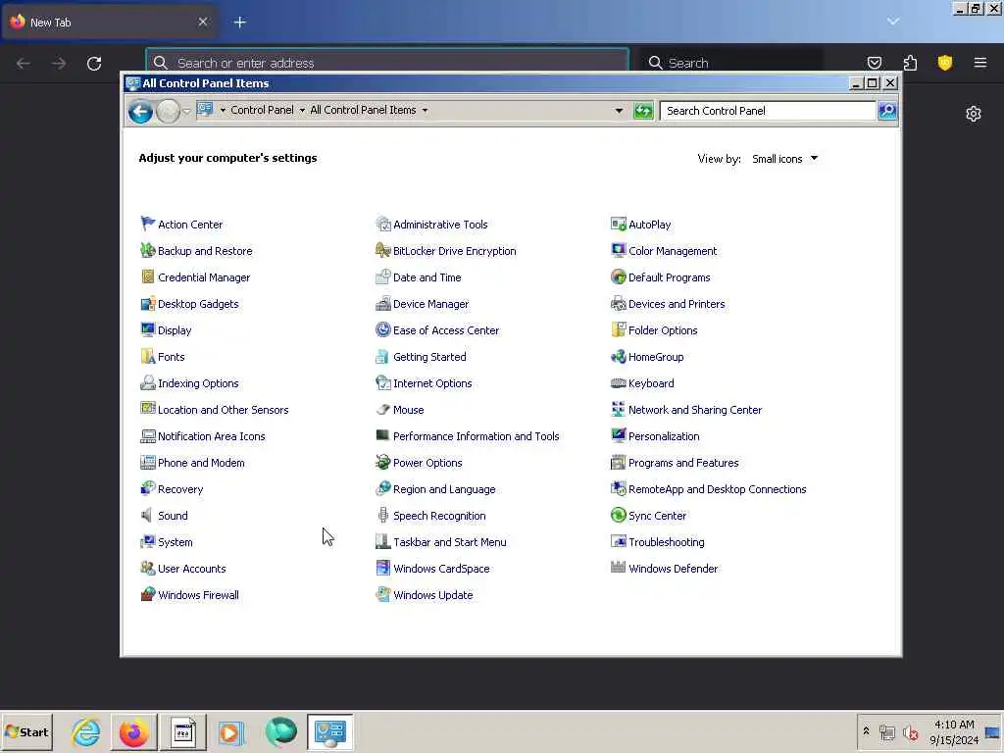1004x753 pixels.
Task: Open the Region and Language link
Action: 444,489
